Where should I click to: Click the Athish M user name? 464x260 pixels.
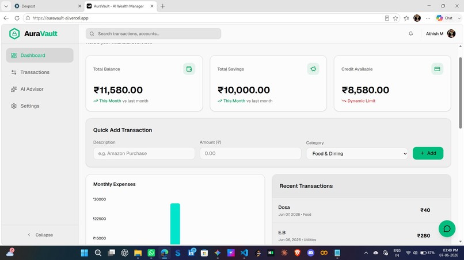coord(435,34)
